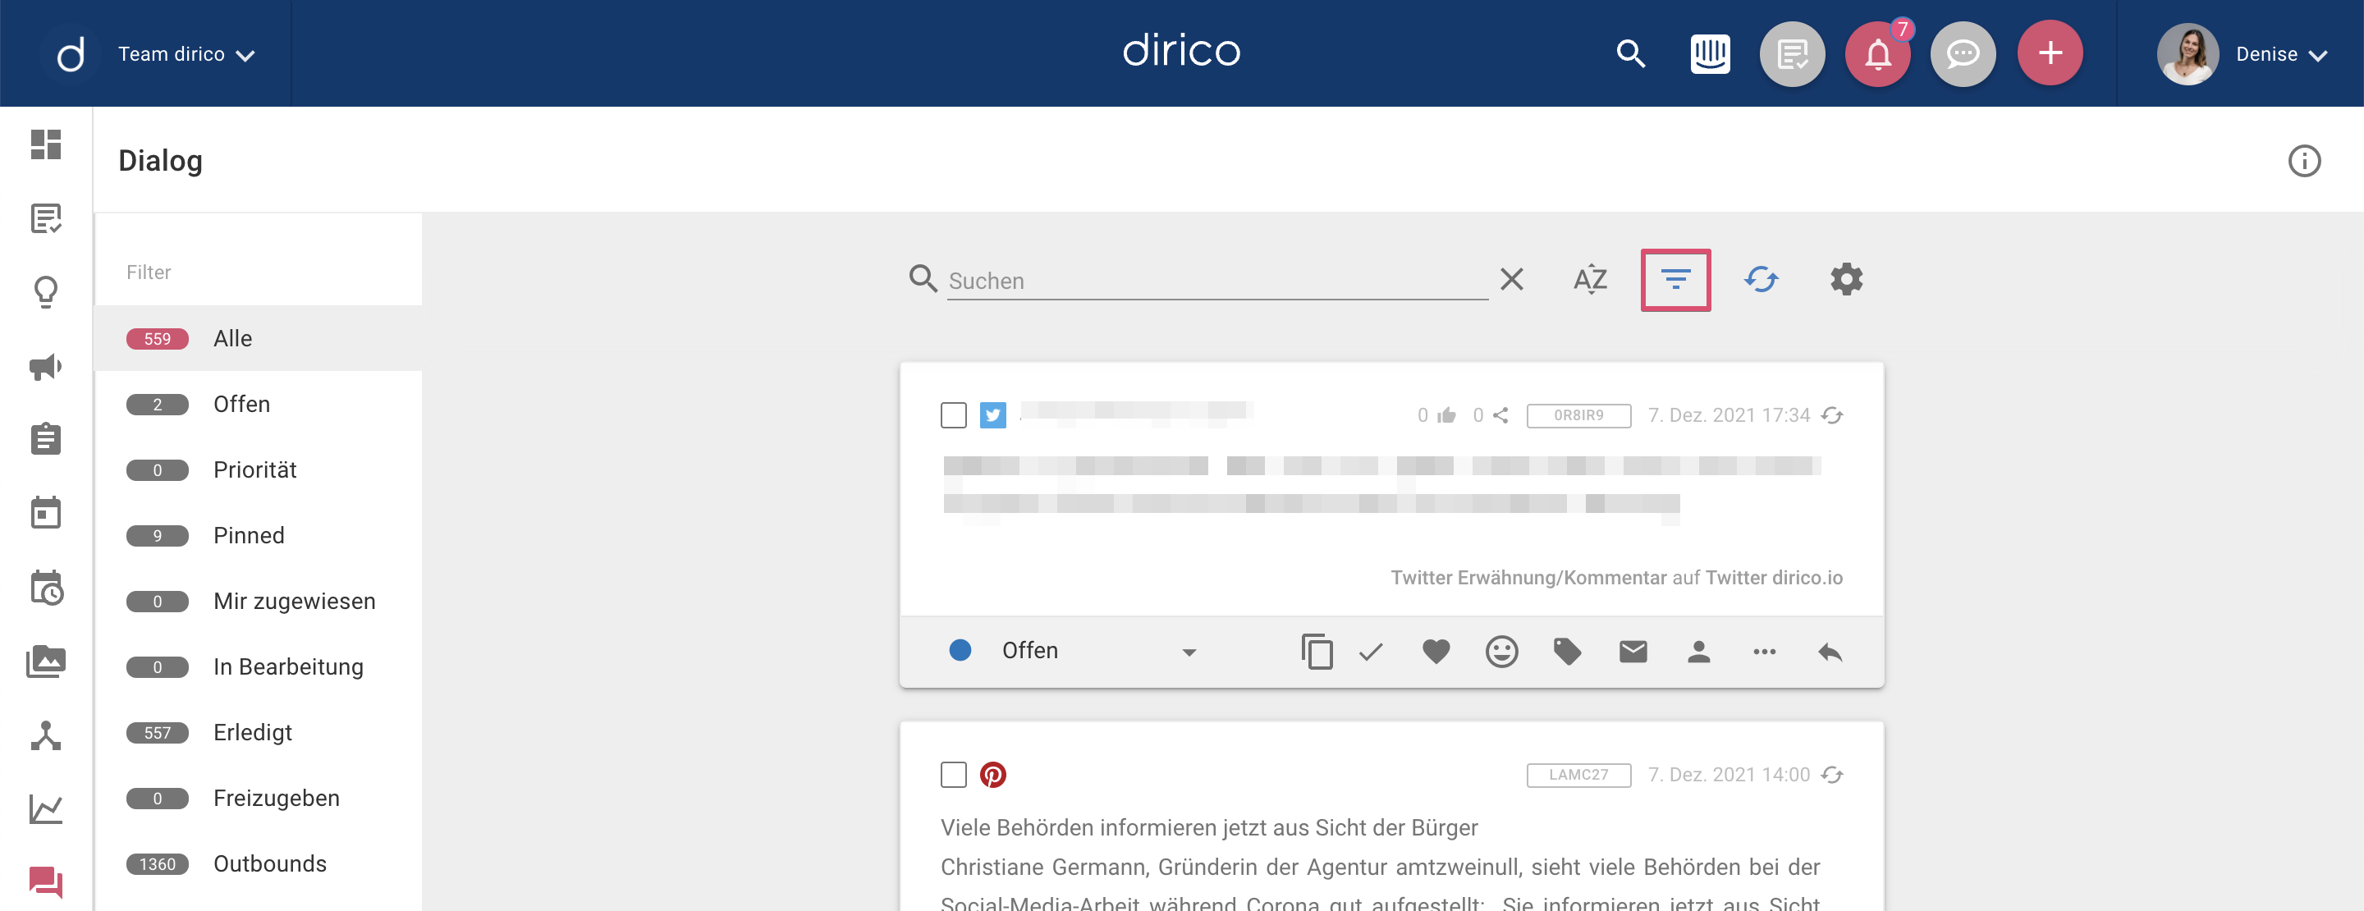The image size is (2364, 911).
Task: Sync the Twitter message dated 17:34
Action: click(1833, 415)
